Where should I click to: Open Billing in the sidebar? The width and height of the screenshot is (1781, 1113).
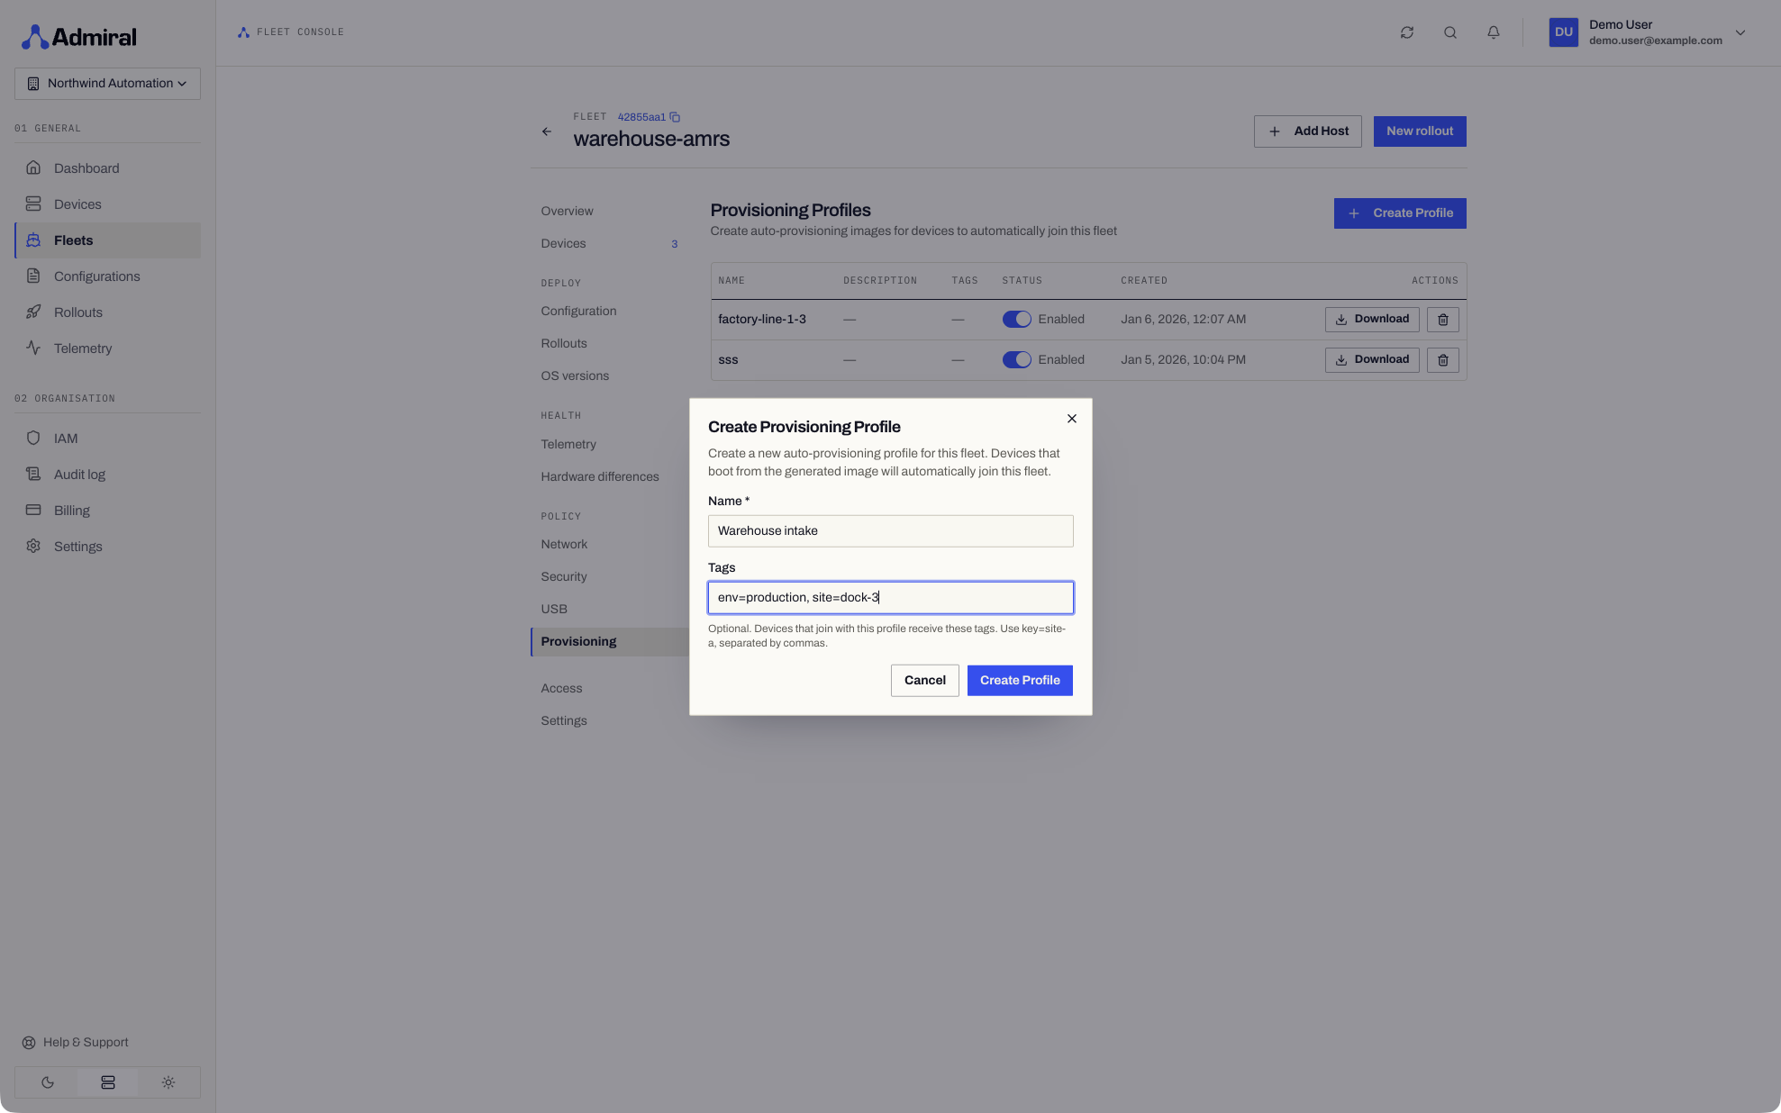pyautogui.click(x=107, y=511)
